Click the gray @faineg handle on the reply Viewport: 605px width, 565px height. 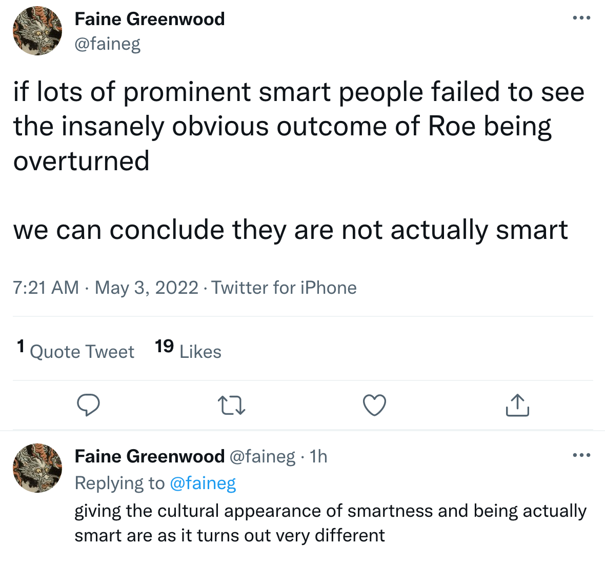[262, 456]
